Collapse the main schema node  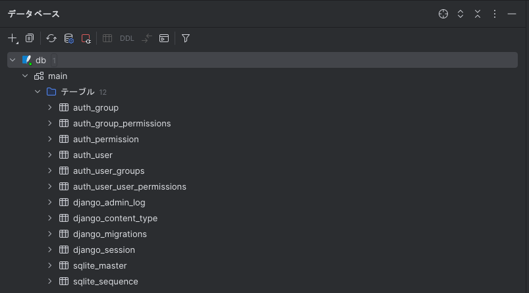point(25,76)
